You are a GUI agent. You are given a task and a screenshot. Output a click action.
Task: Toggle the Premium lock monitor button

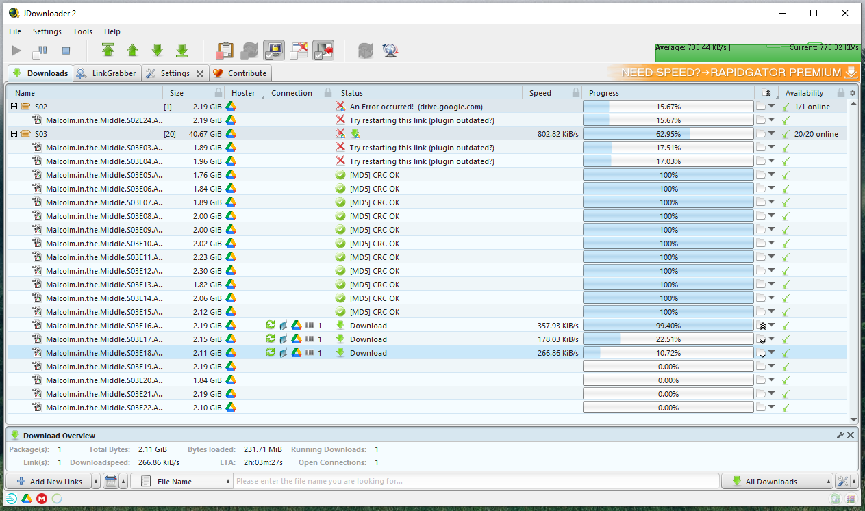click(274, 50)
